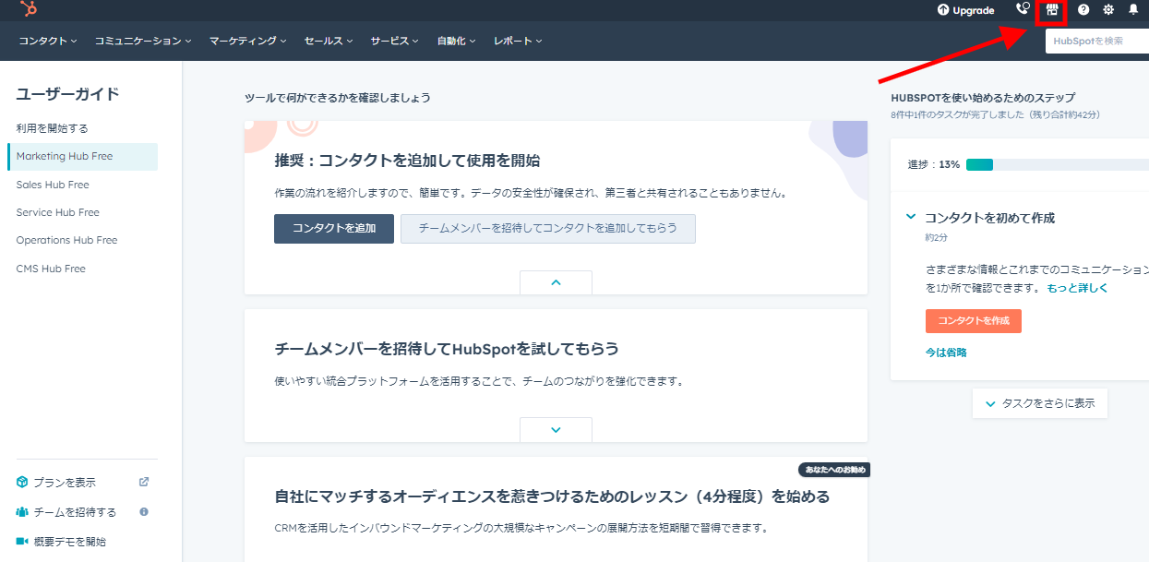Open the セールス menu
Image resolution: width=1149 pixels, height=562 pixels.
pyautogui.click(x=329, y=41)
